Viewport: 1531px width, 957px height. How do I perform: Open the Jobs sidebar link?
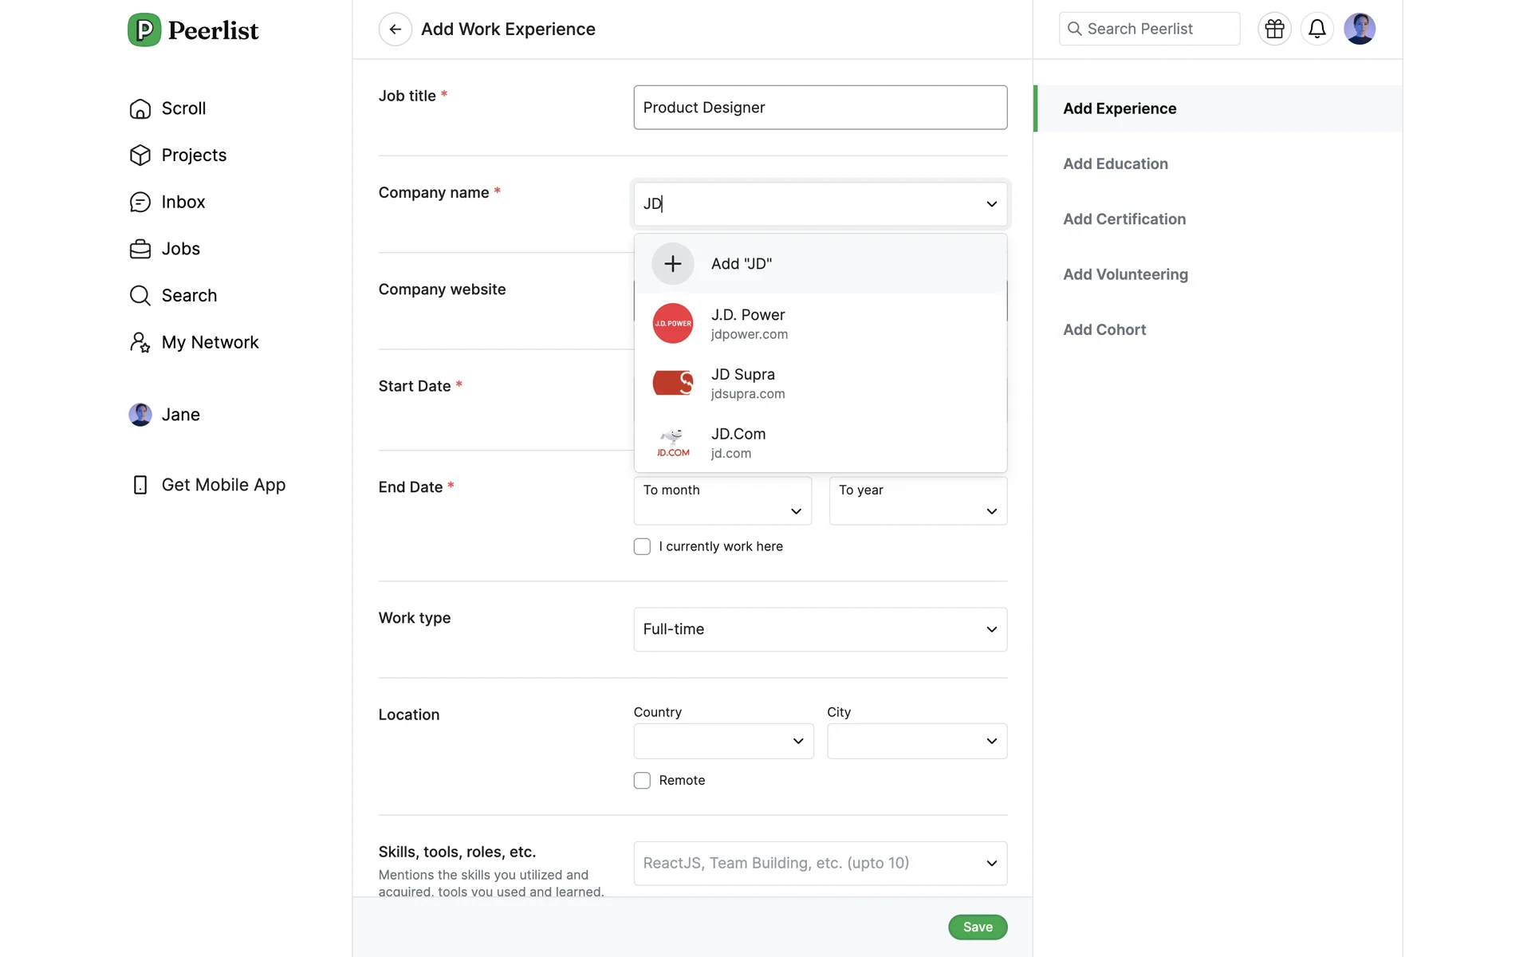tap(180, 249)
